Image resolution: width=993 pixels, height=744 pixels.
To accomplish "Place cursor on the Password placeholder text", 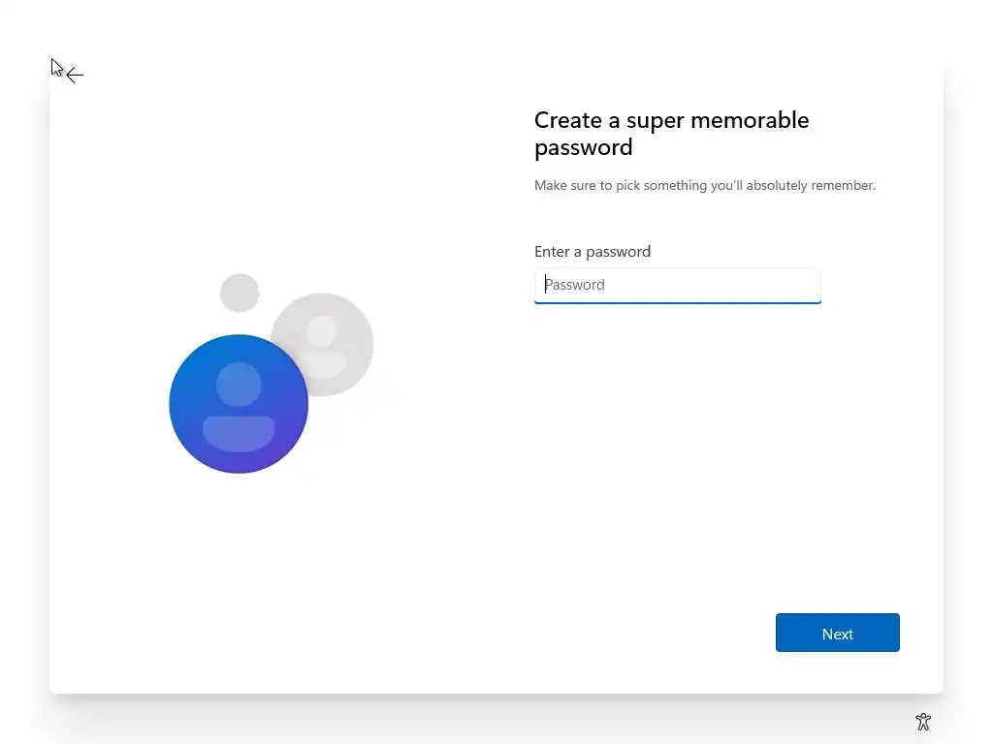I will [x=575, y=285].
